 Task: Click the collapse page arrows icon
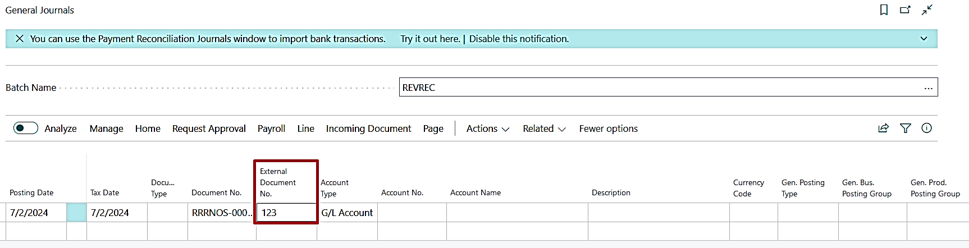pyautogui.click(x=927, y=10)
